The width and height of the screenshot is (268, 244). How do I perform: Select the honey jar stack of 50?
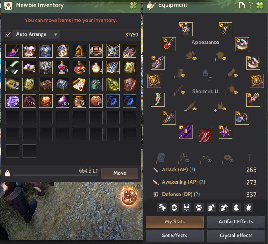click(79, 101)
